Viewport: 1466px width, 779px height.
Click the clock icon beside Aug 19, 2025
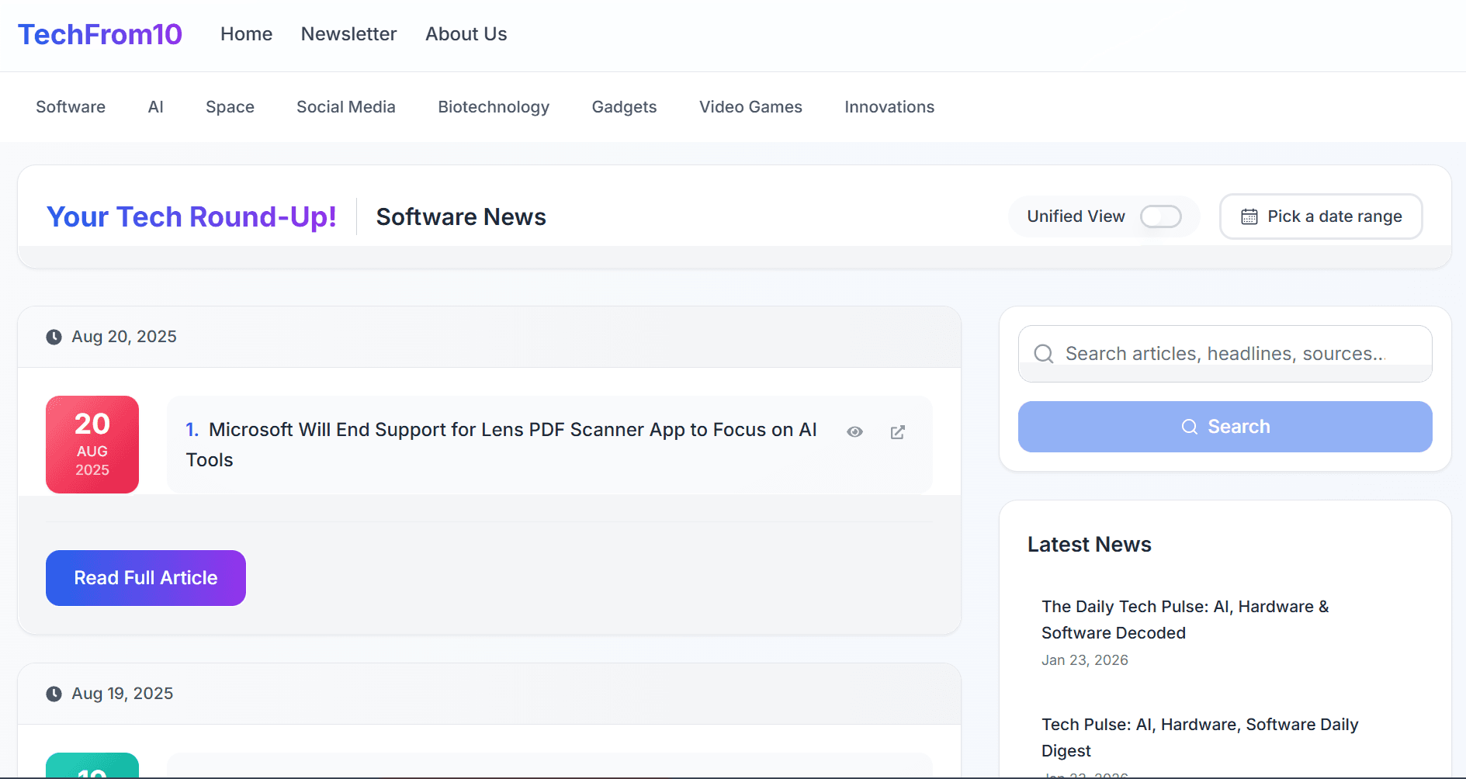(54, 693)
